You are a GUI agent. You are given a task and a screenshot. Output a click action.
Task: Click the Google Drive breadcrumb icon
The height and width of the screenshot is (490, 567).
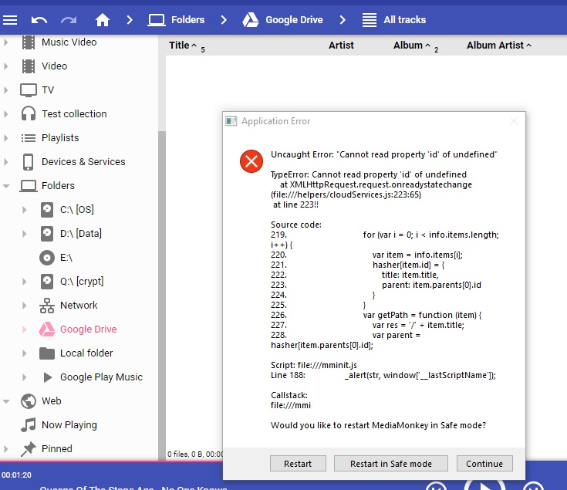(250, 19)
